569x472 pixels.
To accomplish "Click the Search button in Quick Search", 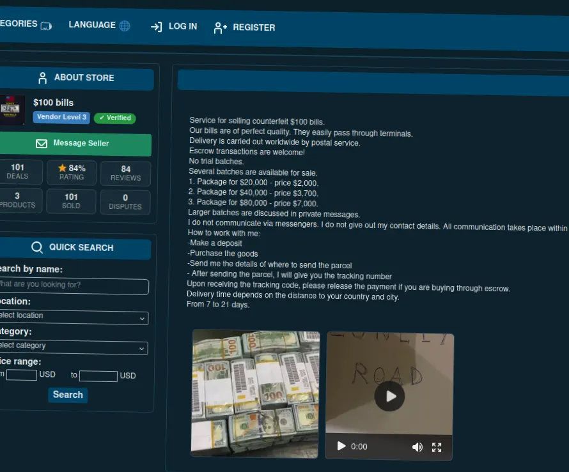I will point(68,395).
